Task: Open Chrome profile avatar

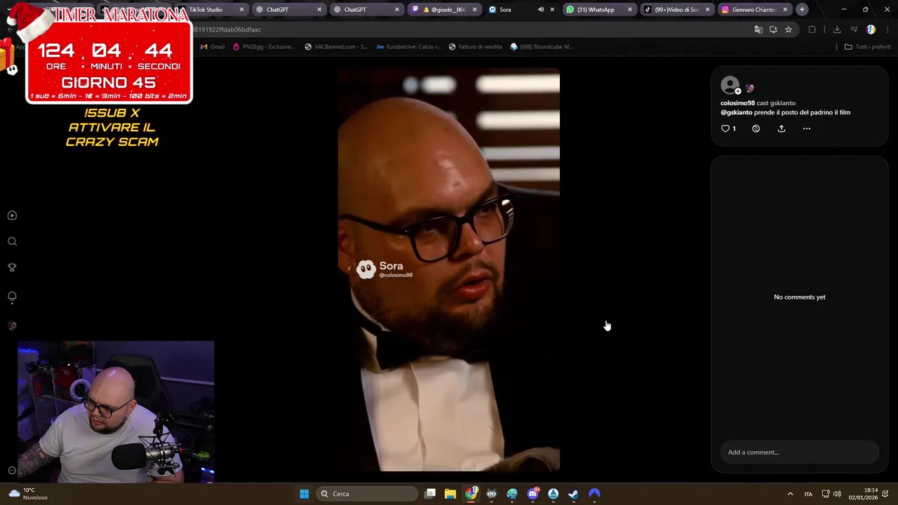Action: point(871,29)
